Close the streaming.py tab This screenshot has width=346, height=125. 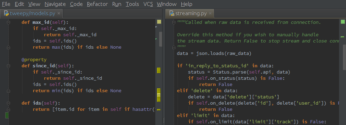210,13
